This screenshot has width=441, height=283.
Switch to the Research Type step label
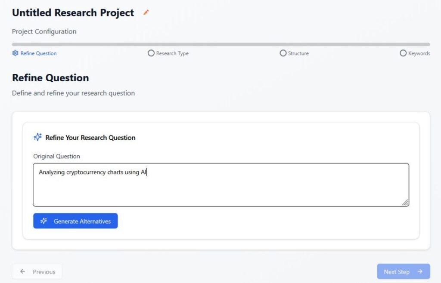pyautogui.click(x=172, y=53)
